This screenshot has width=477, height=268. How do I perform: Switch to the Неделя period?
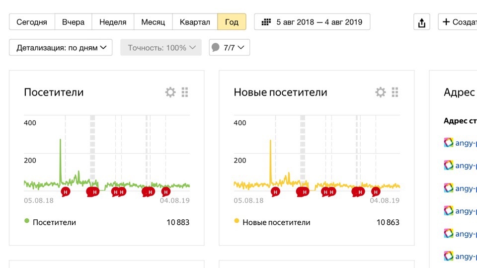113,22
